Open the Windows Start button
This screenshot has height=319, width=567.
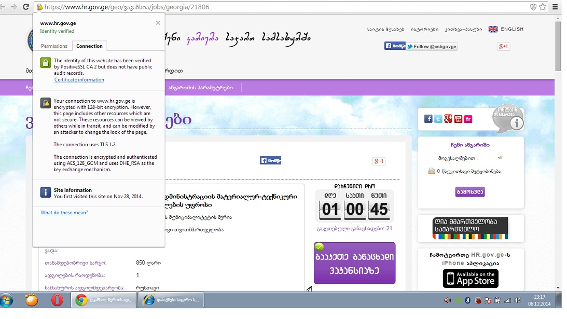[6, 300]
